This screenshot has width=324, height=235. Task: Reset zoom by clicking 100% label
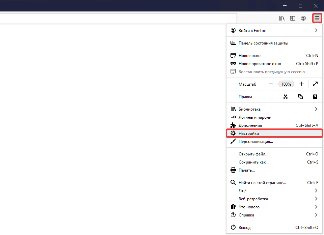pyautogui.click(x=286, y=84)
